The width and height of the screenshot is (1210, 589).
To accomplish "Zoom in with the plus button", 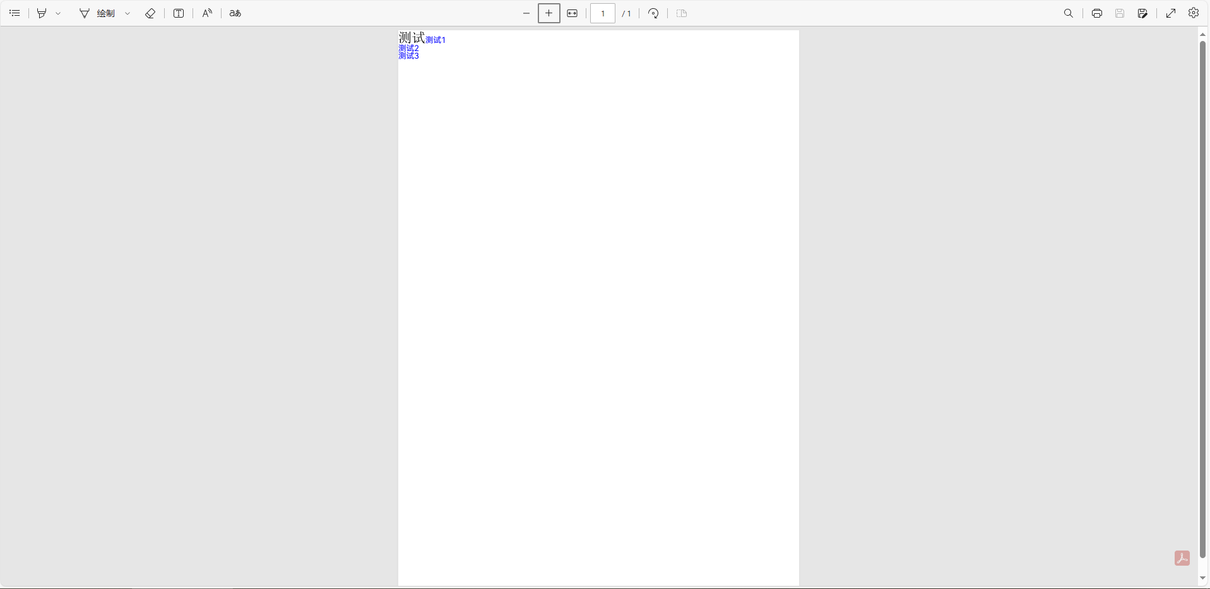I will point(549,13).
